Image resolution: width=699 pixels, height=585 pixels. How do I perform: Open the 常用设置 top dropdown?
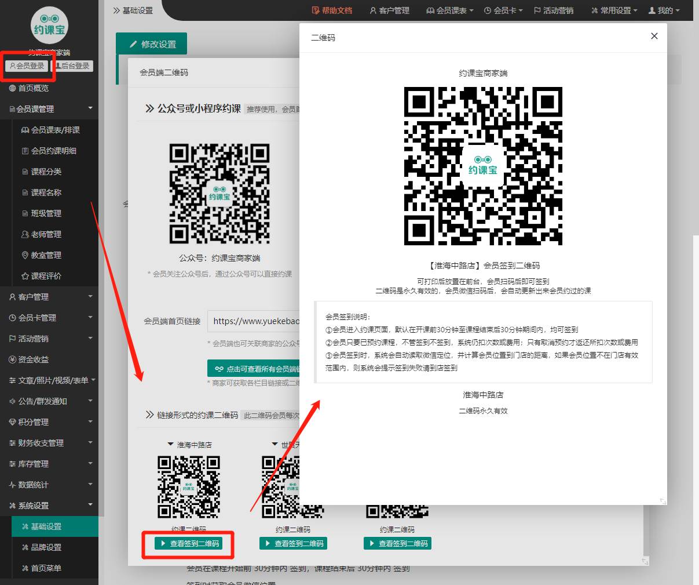(614, 10)
